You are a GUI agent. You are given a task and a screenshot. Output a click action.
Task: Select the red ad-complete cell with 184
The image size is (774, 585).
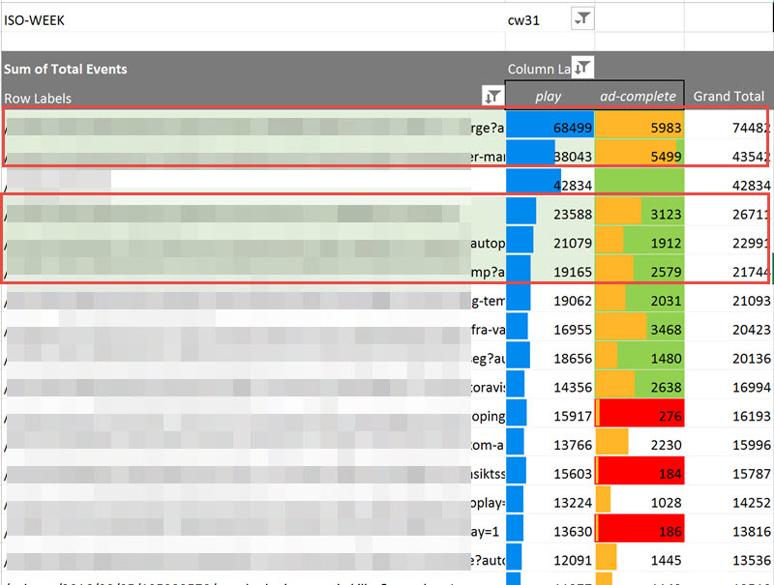tap(639, 472)
